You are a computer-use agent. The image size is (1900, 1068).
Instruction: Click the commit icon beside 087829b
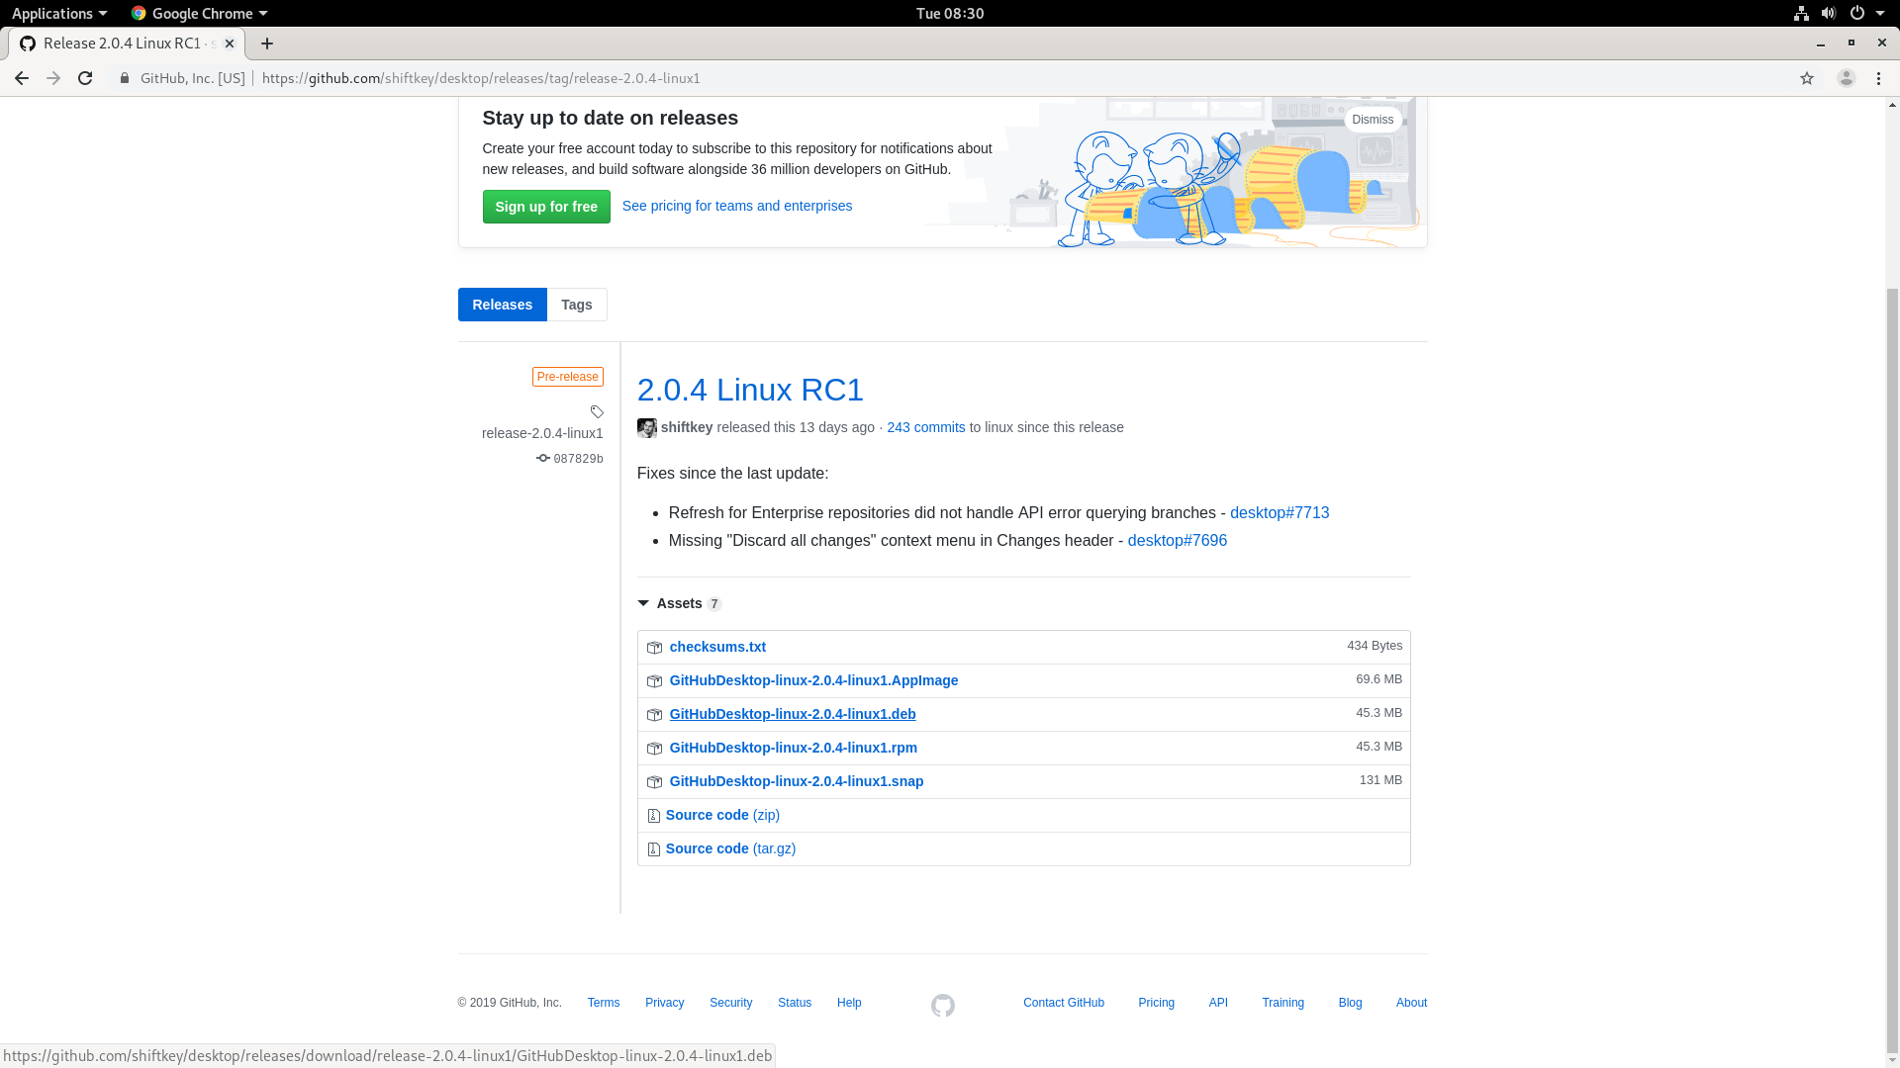(x=543, y=458)
